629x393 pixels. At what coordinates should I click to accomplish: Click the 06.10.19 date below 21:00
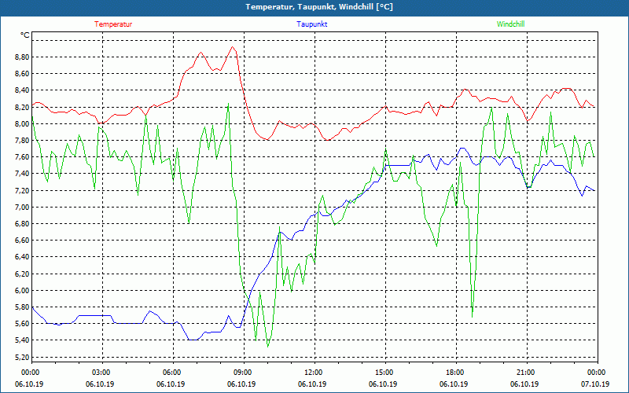pyautogui.click(x=524, y=384)
